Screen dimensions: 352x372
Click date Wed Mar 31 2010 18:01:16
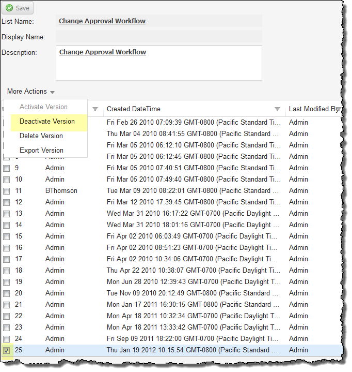pyautogui.click(x=193, y=225)
